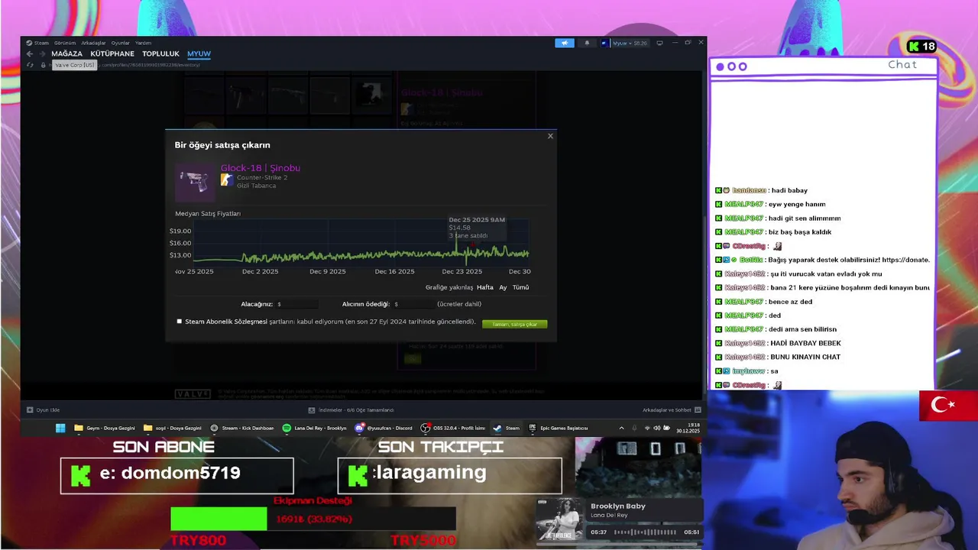Open Steam announcements megaphone button
Image resolution: width=978 pixels, height=550 pixels.
[565, 43]
